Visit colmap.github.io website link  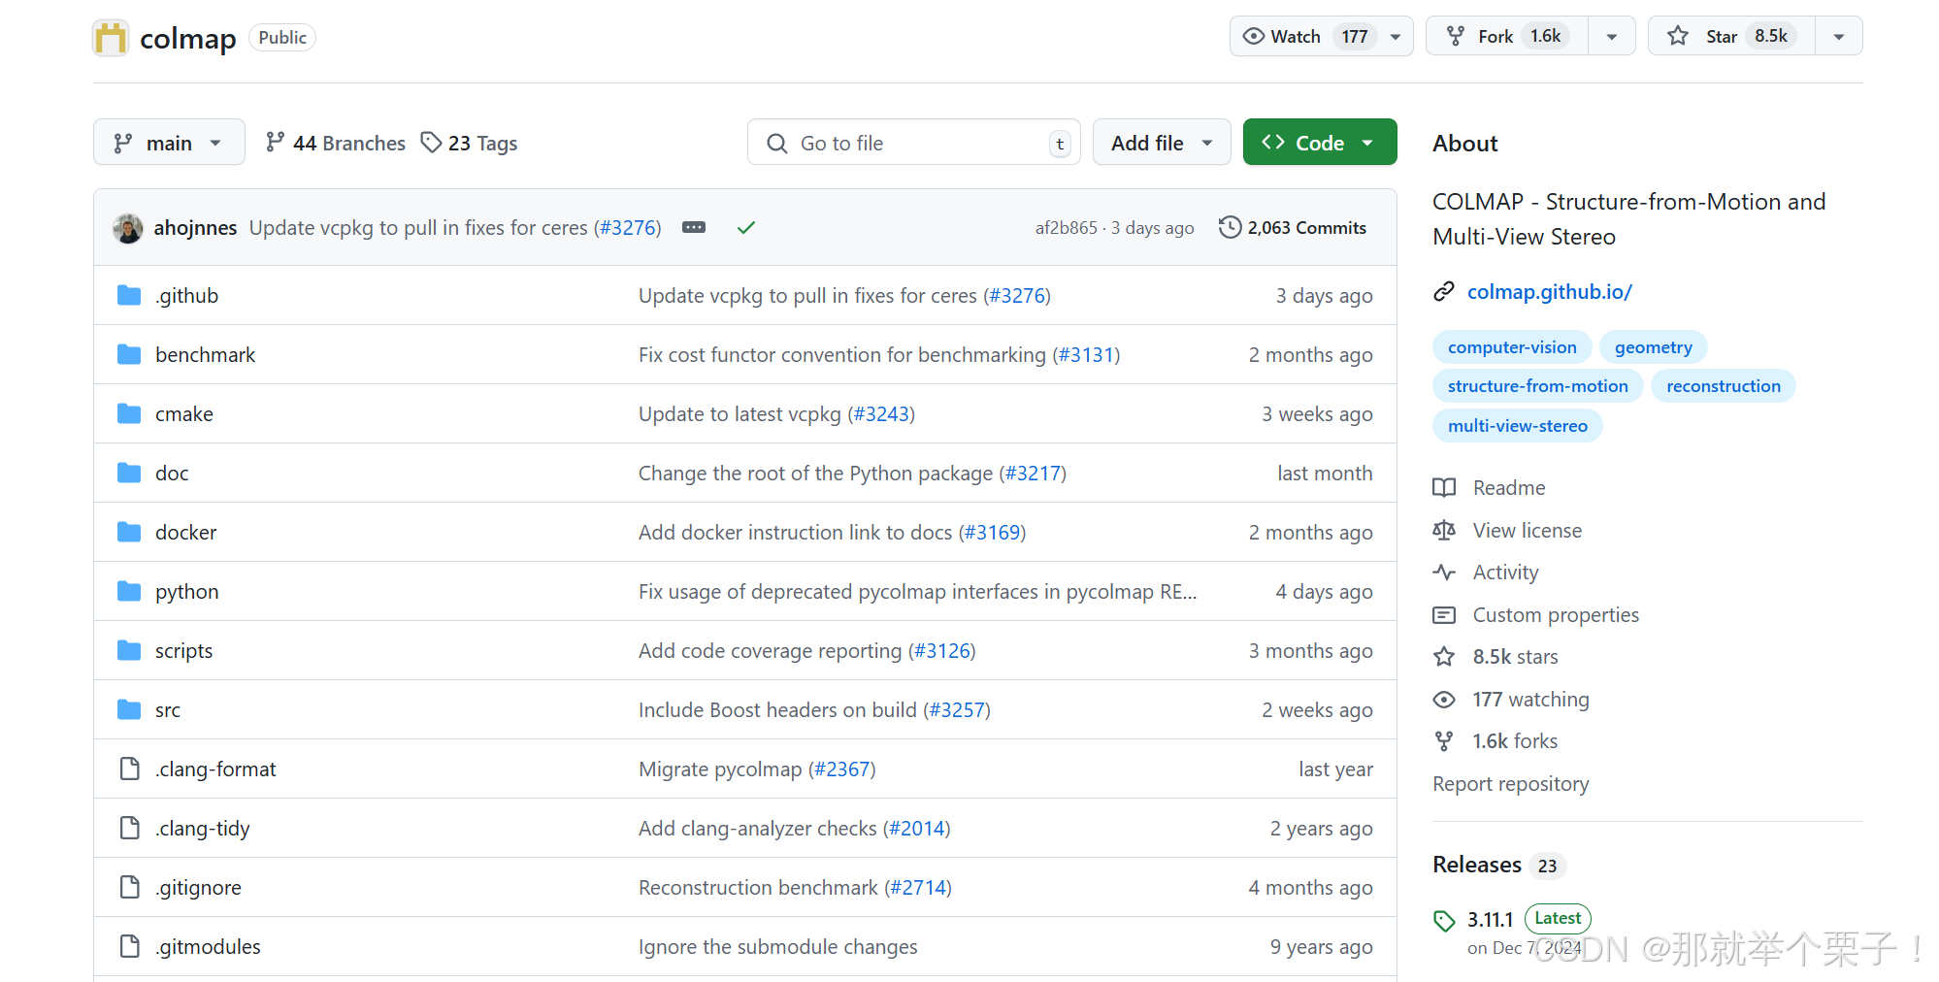point(1549,292)
